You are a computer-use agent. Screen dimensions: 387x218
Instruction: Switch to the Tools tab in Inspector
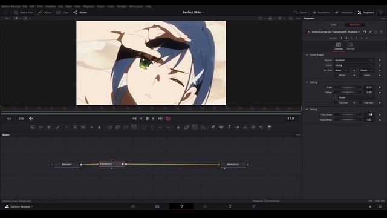333,25
